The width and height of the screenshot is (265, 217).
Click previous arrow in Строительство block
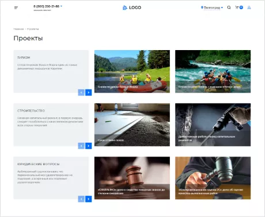(x=81, y=146)
